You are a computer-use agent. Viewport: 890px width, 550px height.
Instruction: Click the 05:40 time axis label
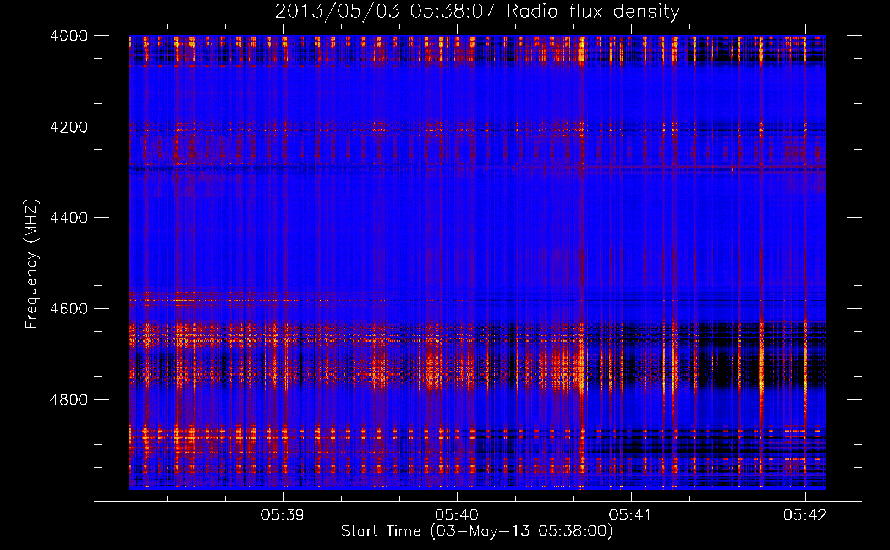tap(457, 515)
